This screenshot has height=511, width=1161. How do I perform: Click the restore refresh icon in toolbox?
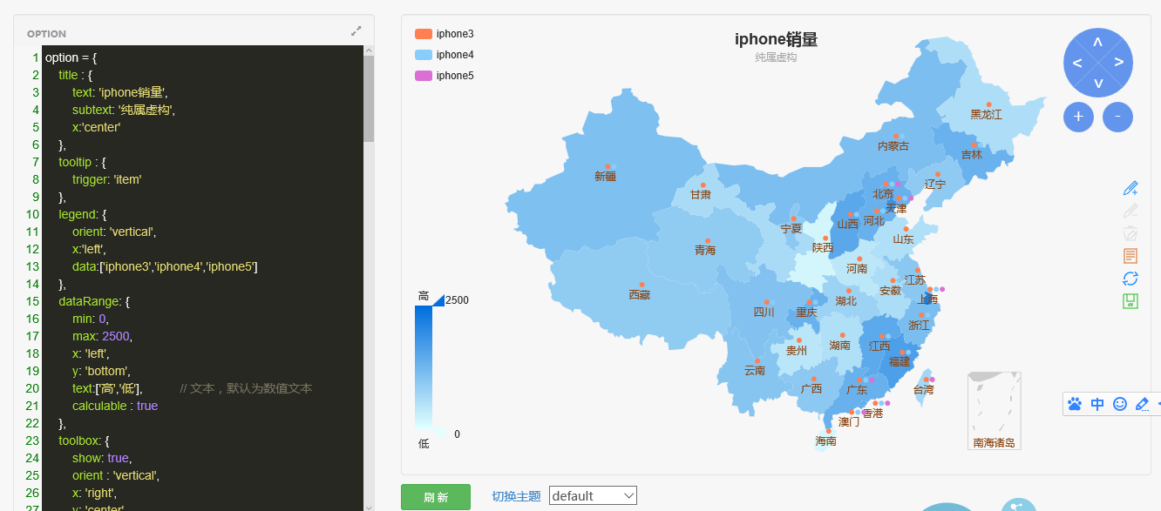tap(1130, 278)
